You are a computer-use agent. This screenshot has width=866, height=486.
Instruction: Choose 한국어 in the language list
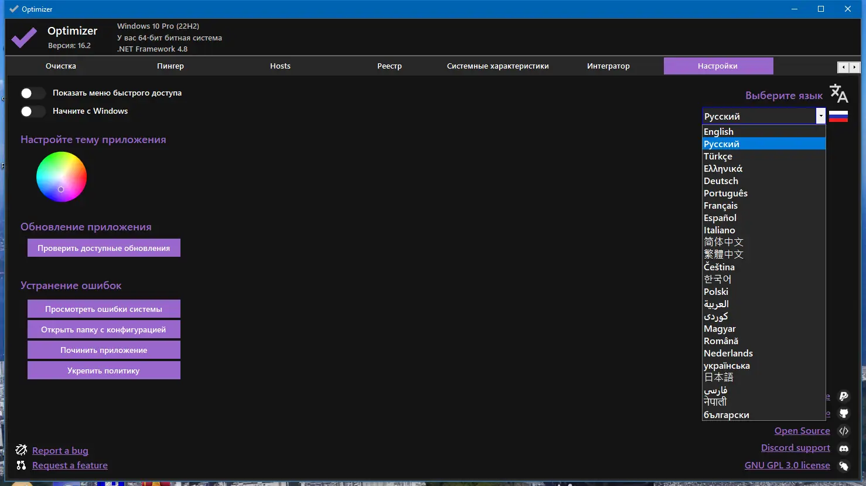click(x=764, y=279)
